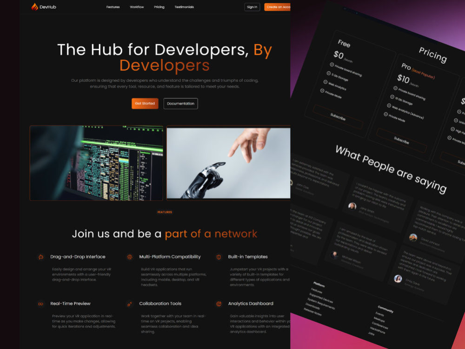Click the Collaboration Tools feature icon
465x349 pixels.
[x=130, y=304]
